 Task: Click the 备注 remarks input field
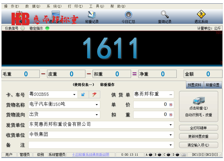tap(98, 145)
